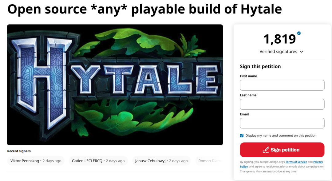Screen dimensions: 332x181
Task: Click the partially visible Roman D'am signer chip
Action: point(209,161)
